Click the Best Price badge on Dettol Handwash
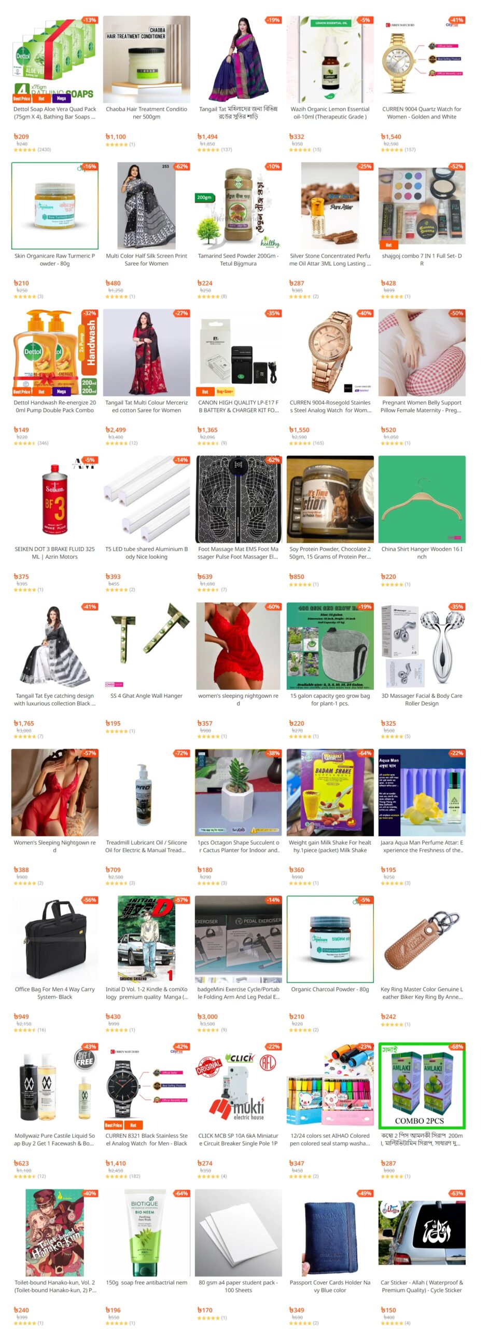488x1329 pixels. point(22,392)
